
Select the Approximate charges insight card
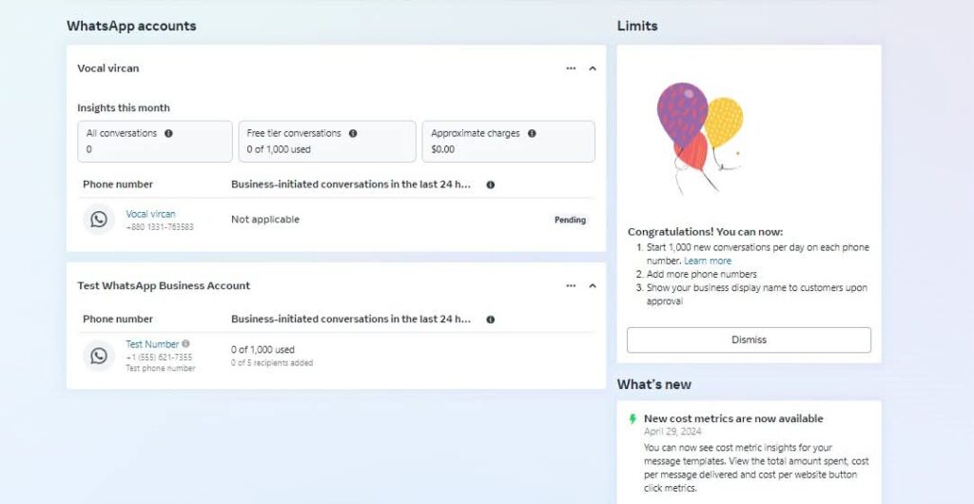click(508, 142)
